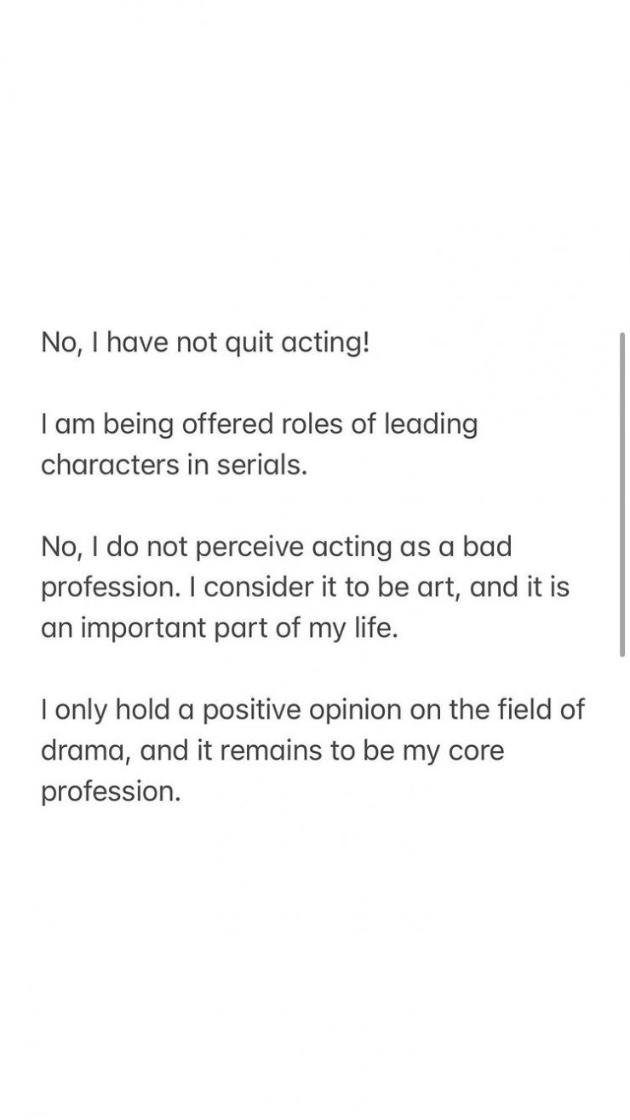
Task: Click the word 'important' in the note
Action: (131, 629)
